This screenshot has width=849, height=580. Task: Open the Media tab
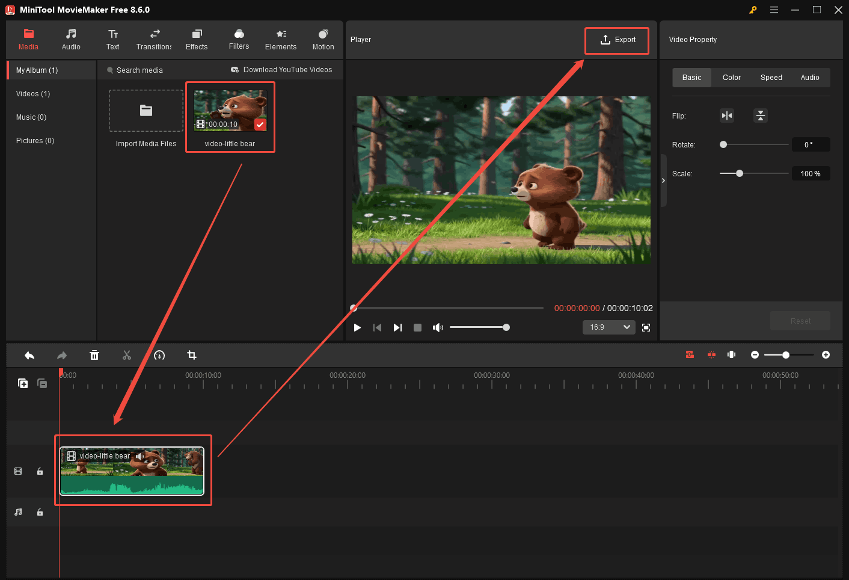pyautogui.click(x=28, y=40)
